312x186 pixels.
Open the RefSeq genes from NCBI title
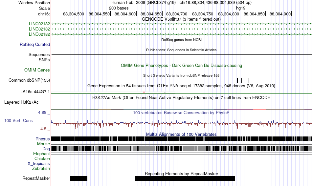tap(181, 40)
